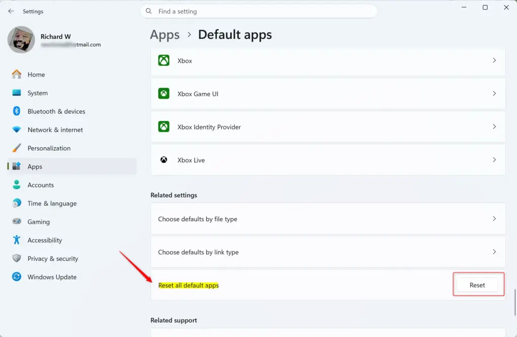Click the Home house icon
The height and width of the screenshot is (337, 517).
(17, 75)
